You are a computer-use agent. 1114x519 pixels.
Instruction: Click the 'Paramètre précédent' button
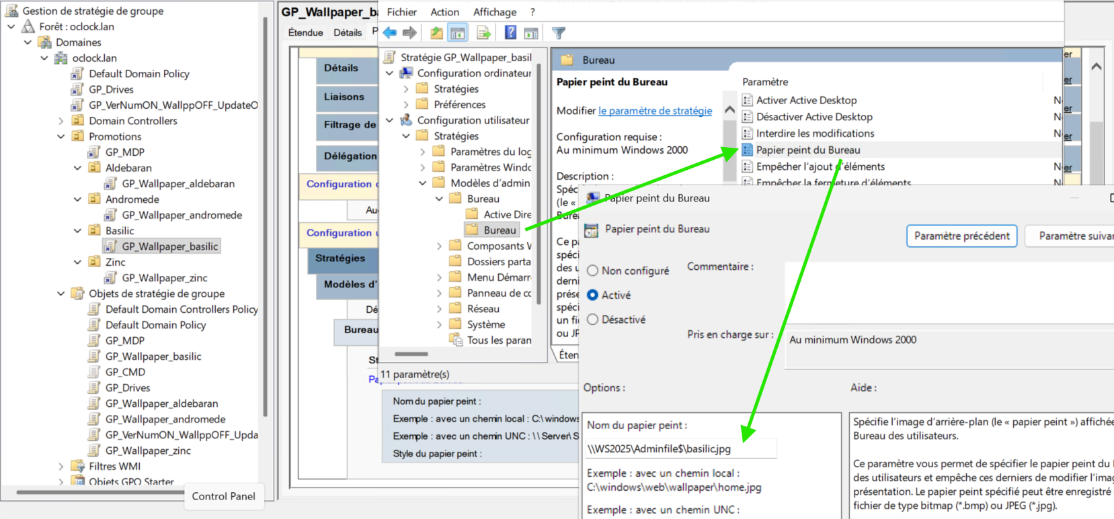pyautogui.click(x=961, y=236)
